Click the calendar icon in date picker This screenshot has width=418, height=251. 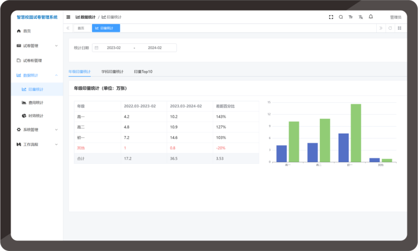coord(97,48)
